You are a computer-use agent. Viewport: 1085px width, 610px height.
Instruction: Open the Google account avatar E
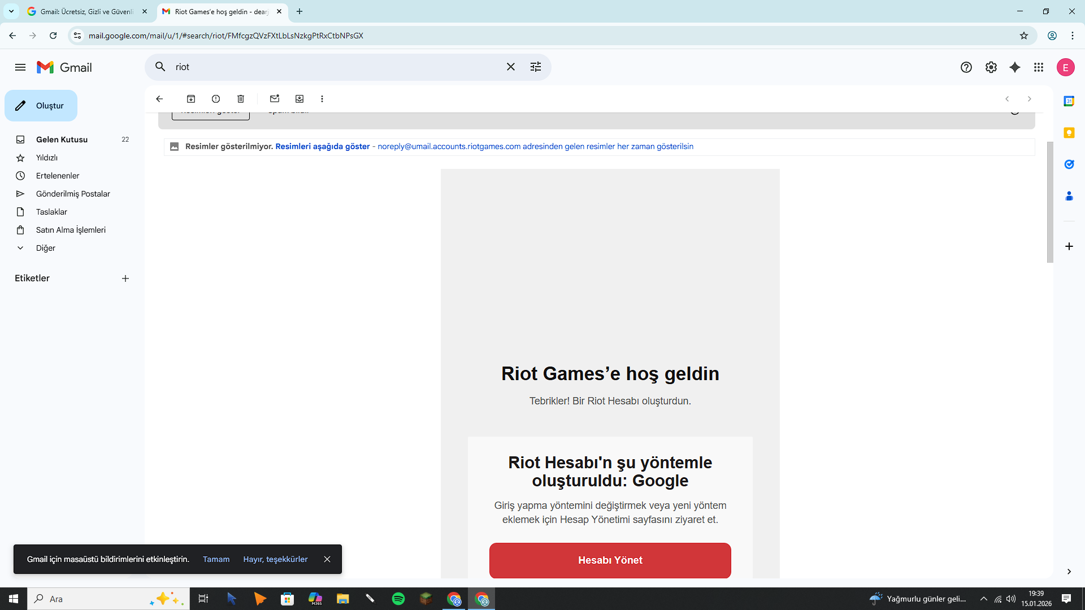(1066, 67)
